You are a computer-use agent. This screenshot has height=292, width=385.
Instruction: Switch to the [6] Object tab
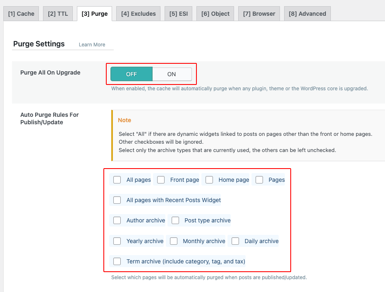[215, 14]
